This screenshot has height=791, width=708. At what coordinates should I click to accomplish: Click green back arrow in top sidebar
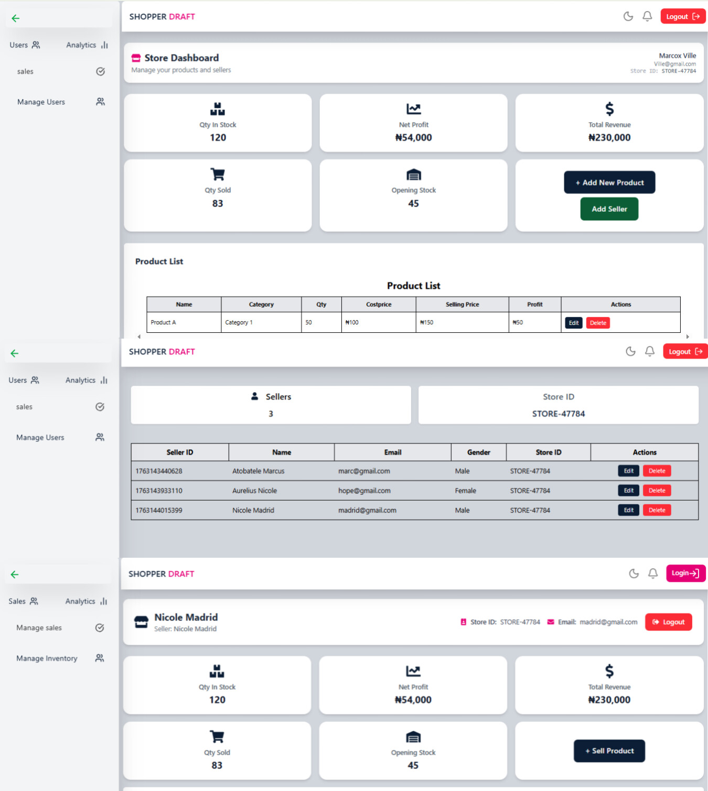pos(15,18)
